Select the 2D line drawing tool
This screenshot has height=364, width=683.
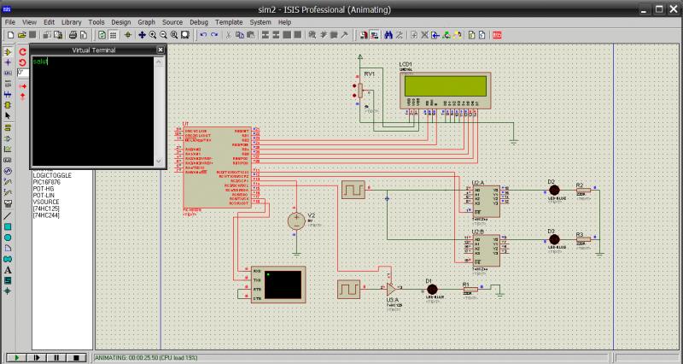click(8, 216)
